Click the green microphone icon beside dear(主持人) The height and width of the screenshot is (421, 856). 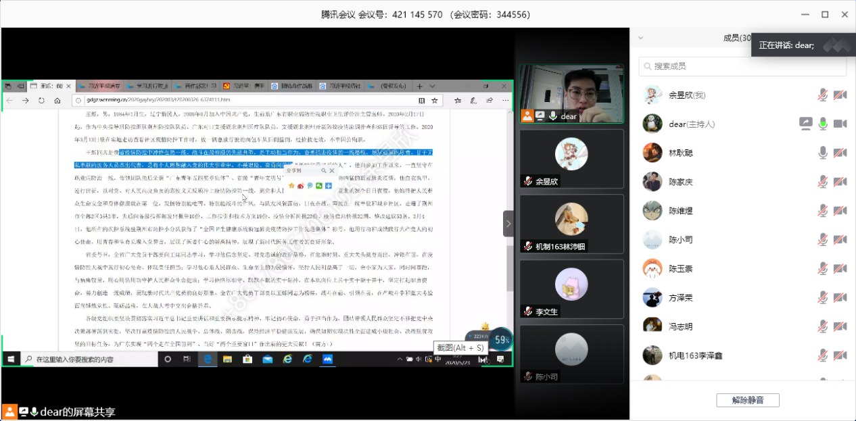tap(823, 124)
